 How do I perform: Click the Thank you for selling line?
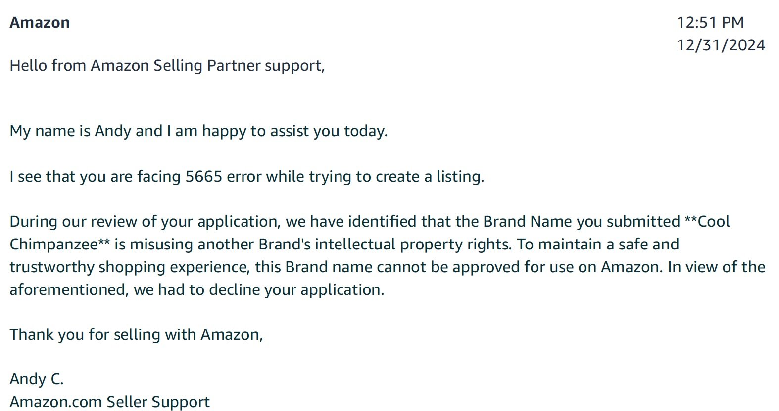pyautogui.click(x=136, y=335)
